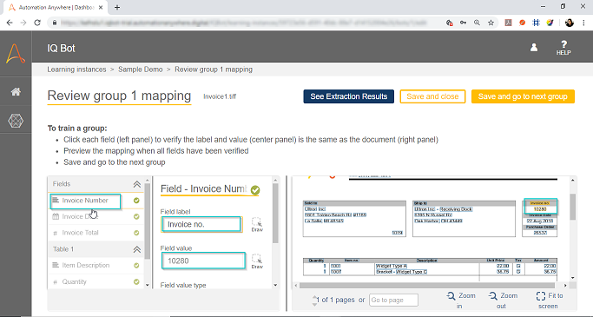593x317 pixels.
Task: Click Save and go to next group
Action: click(x=523, y=96)
